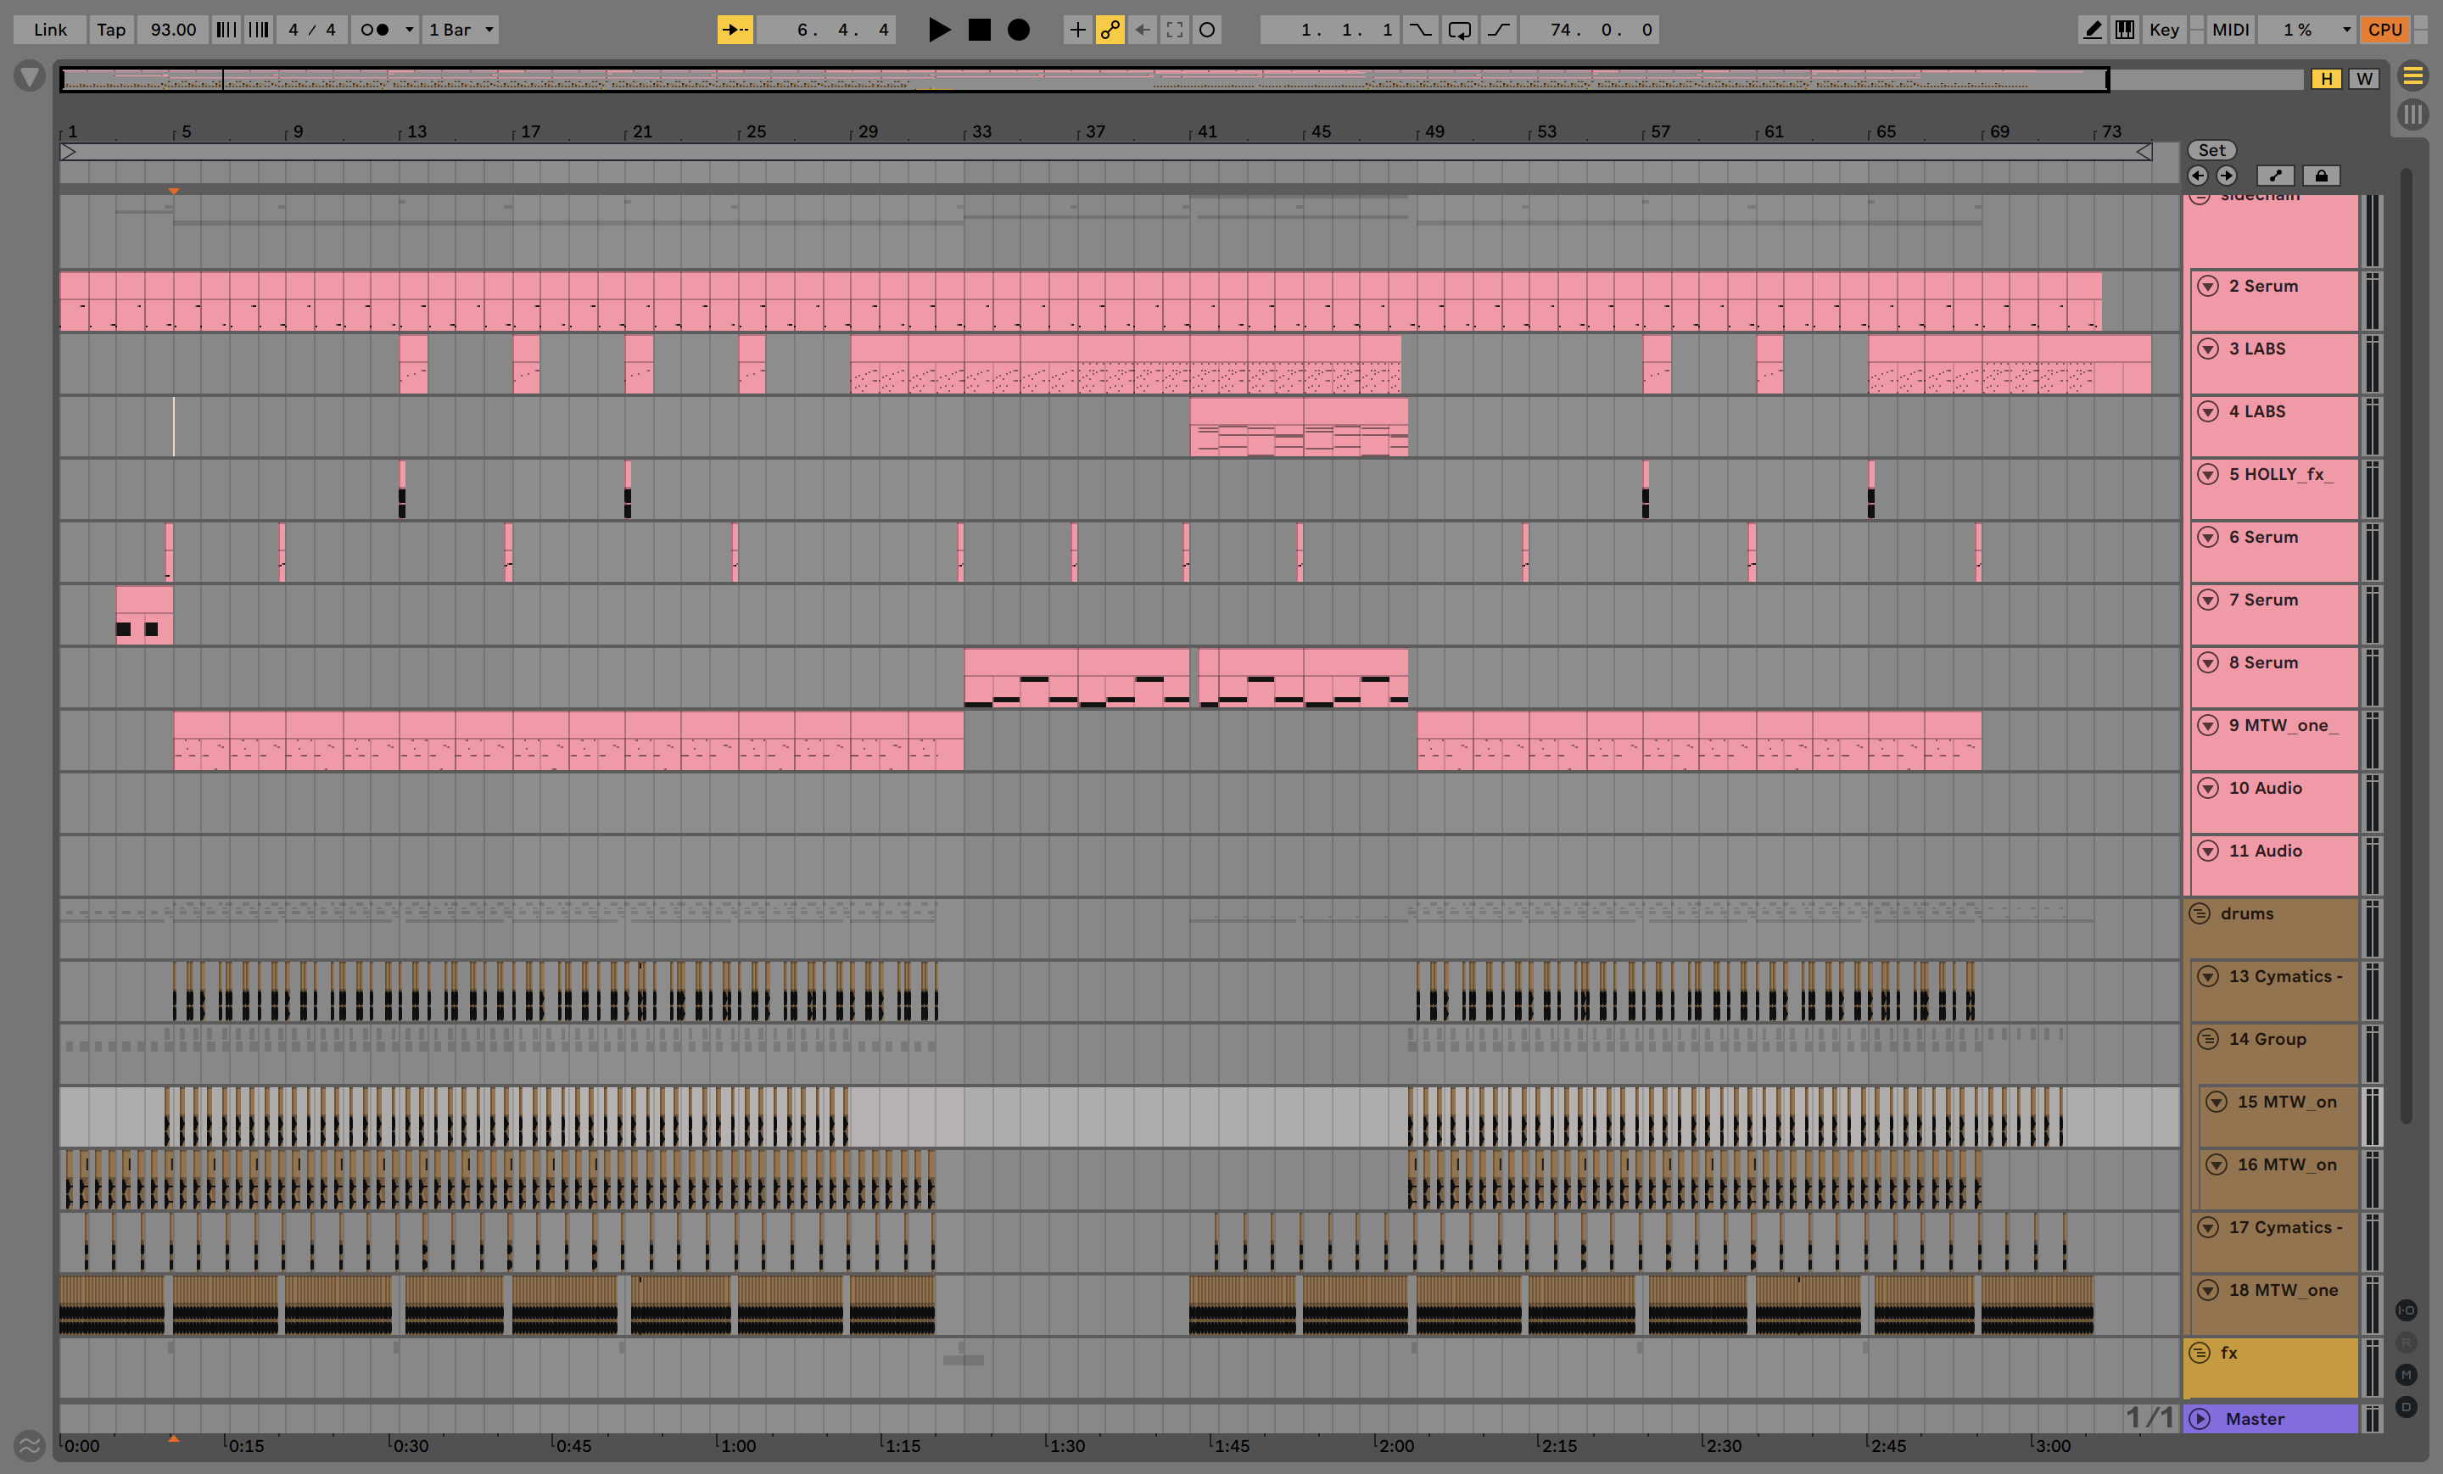Unfold the 8 Serum track
The width and height of the screenshot is (2443, 1474).
pos(2208,662)
